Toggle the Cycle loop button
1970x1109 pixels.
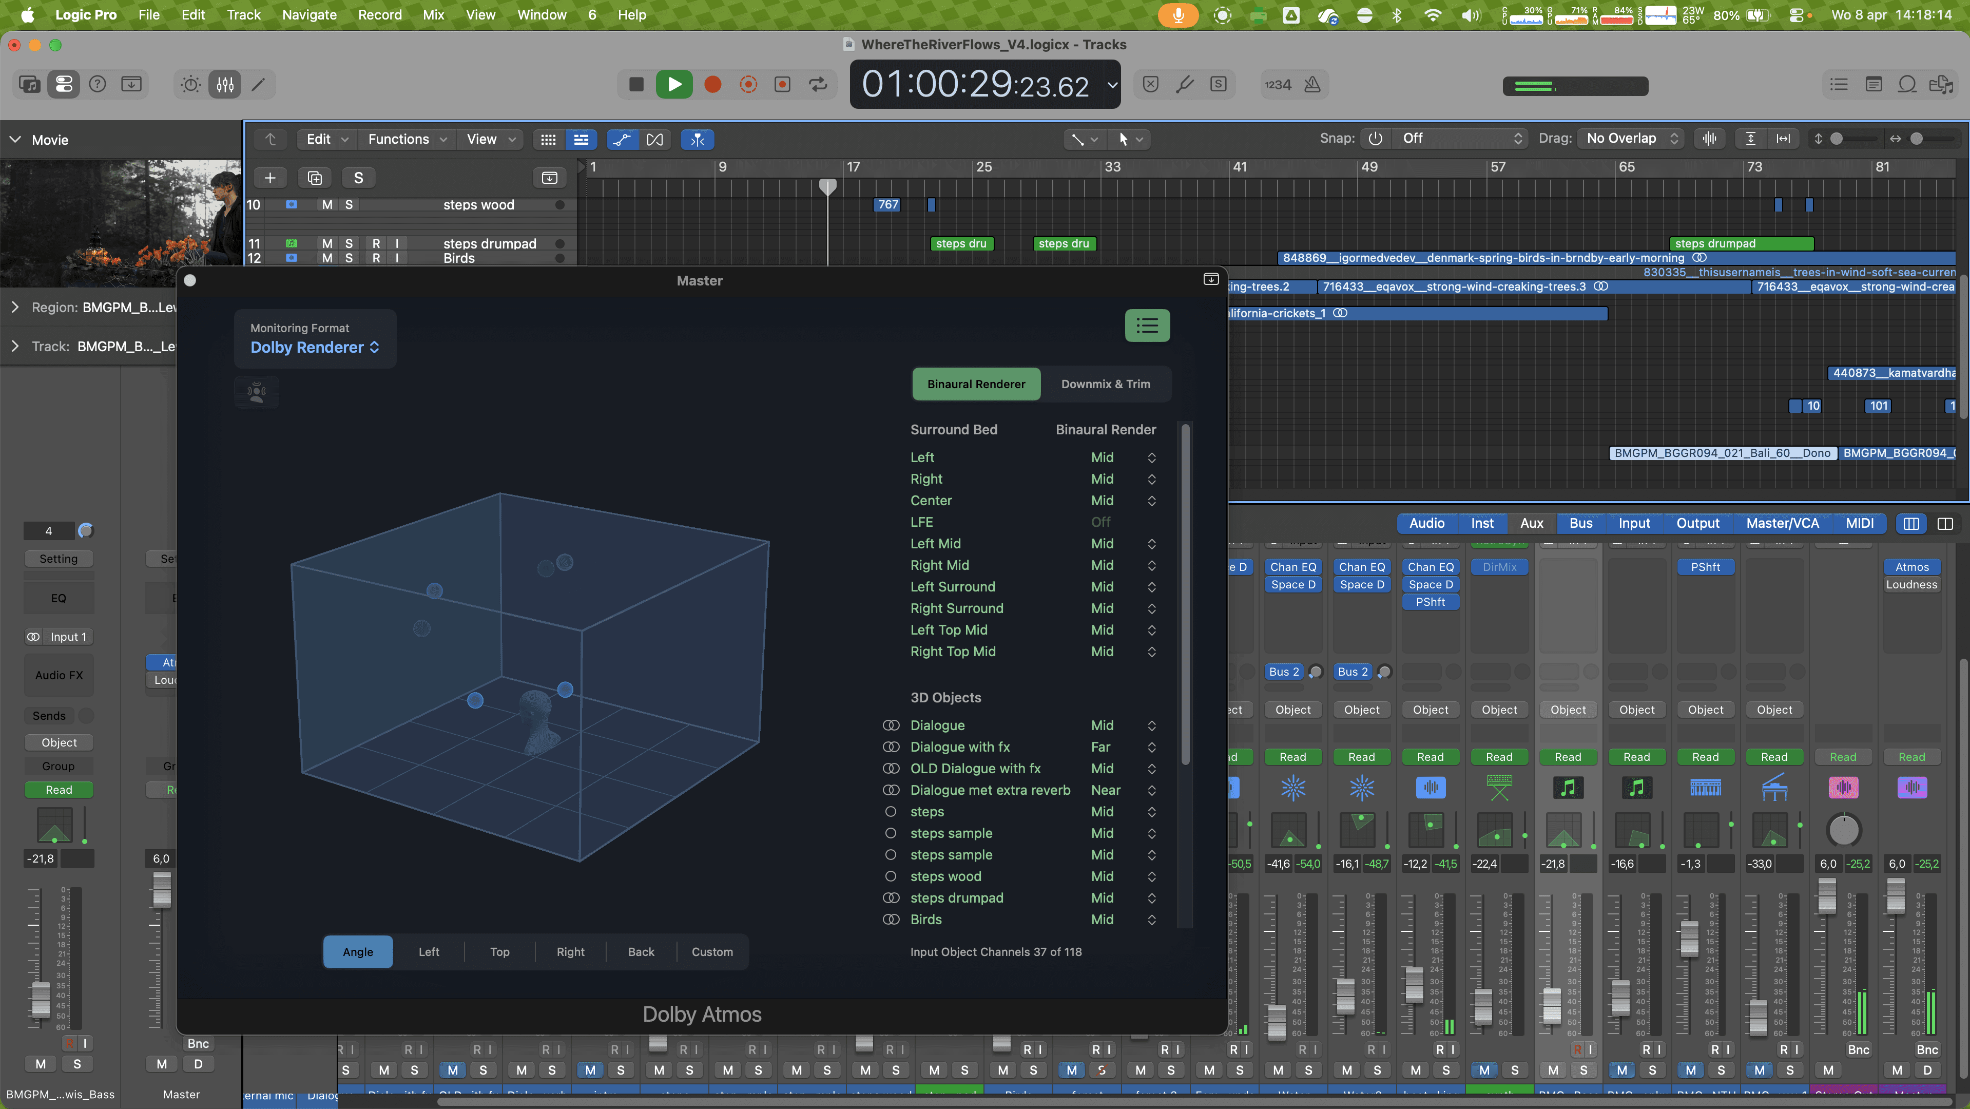tap(818, 84)
